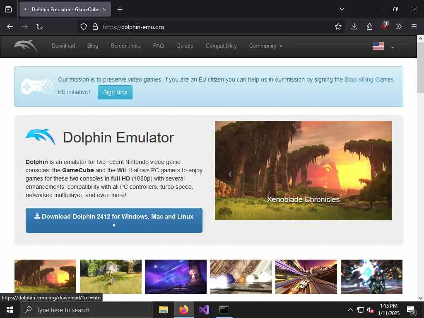The width and height of the screenshot is (424, 318).
Task: Click the Xenoblade Chronicles carousel image
Action: tap(303, 170)
